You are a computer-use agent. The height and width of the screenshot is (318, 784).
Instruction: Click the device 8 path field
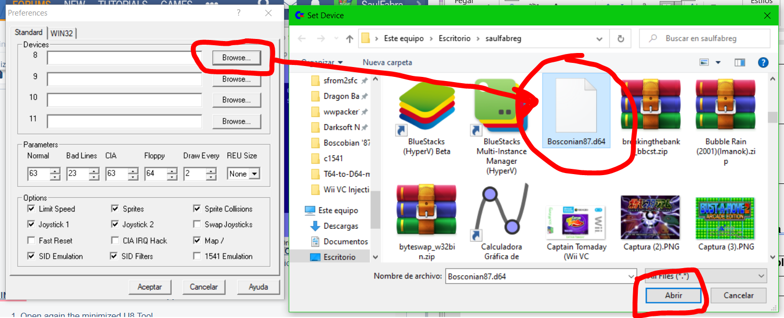pyautogui.click(x=124, y=58)
